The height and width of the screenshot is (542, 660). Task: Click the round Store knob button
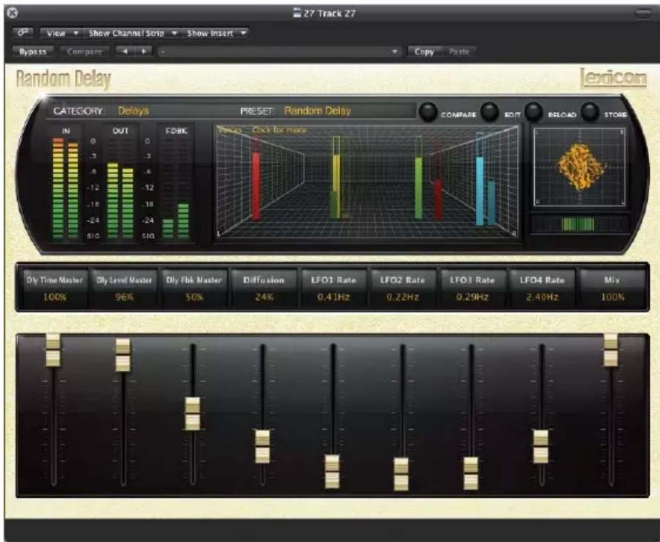[x=590, y=111]
